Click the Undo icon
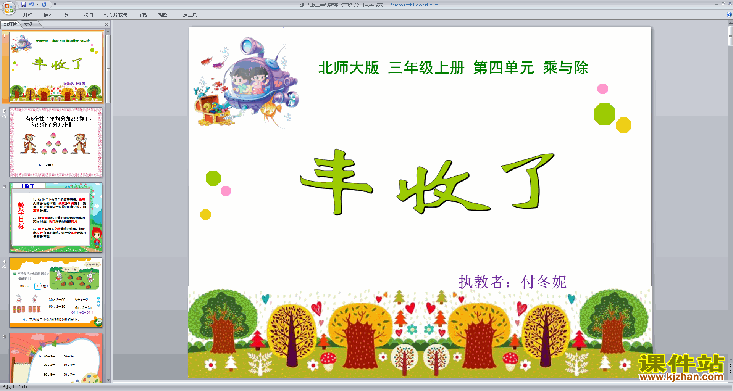Viewport: 733px width, 391px height. pyautogui.click(x=32, y=5)
